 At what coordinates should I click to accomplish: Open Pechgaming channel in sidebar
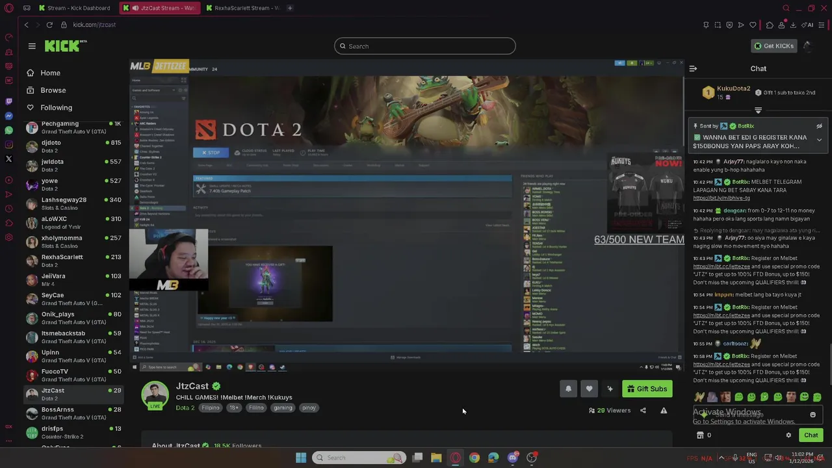(73, 127)
